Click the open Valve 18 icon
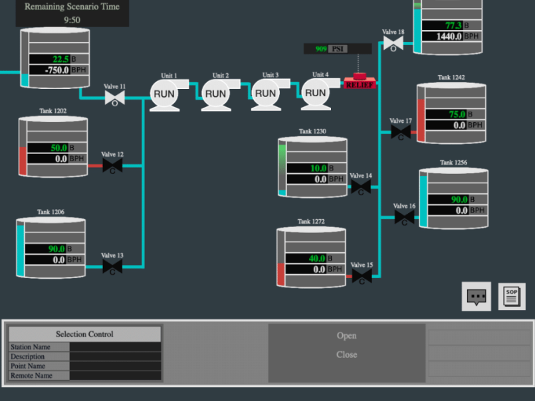 coord(393,44)
